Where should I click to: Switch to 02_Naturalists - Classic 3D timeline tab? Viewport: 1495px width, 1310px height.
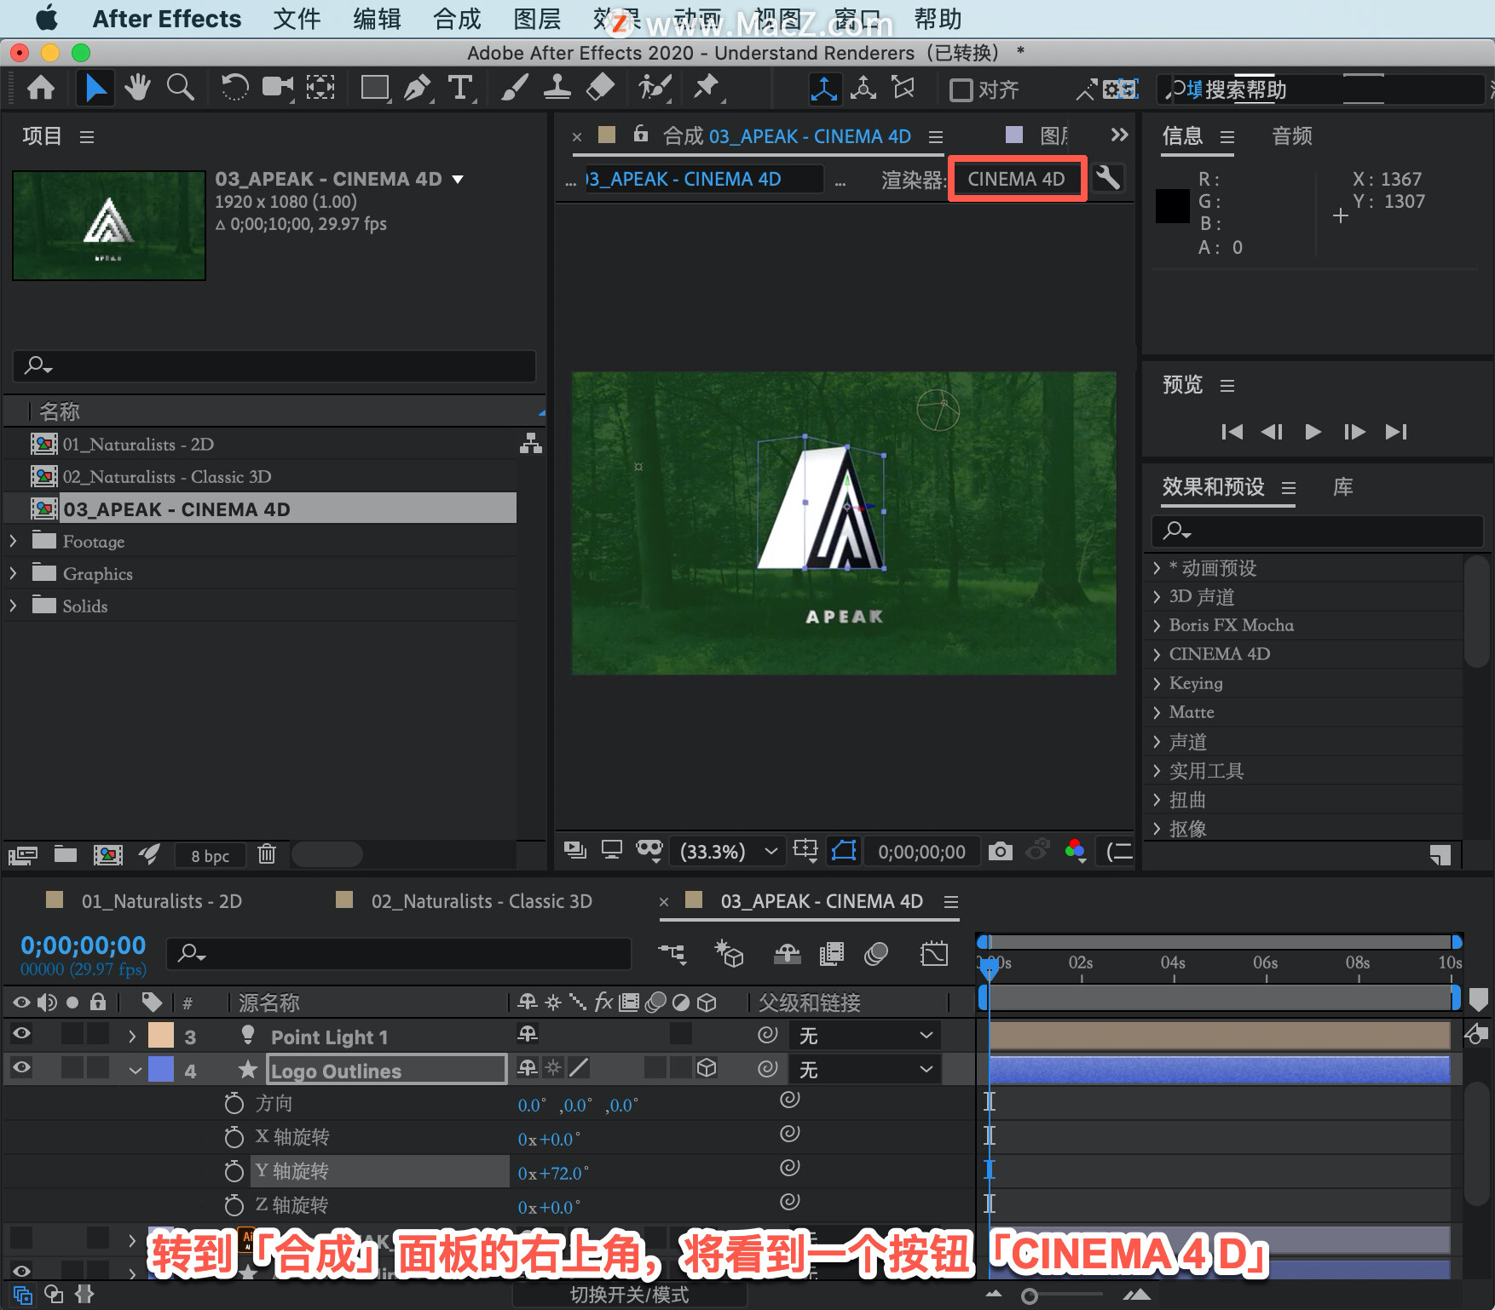(482, 901)
